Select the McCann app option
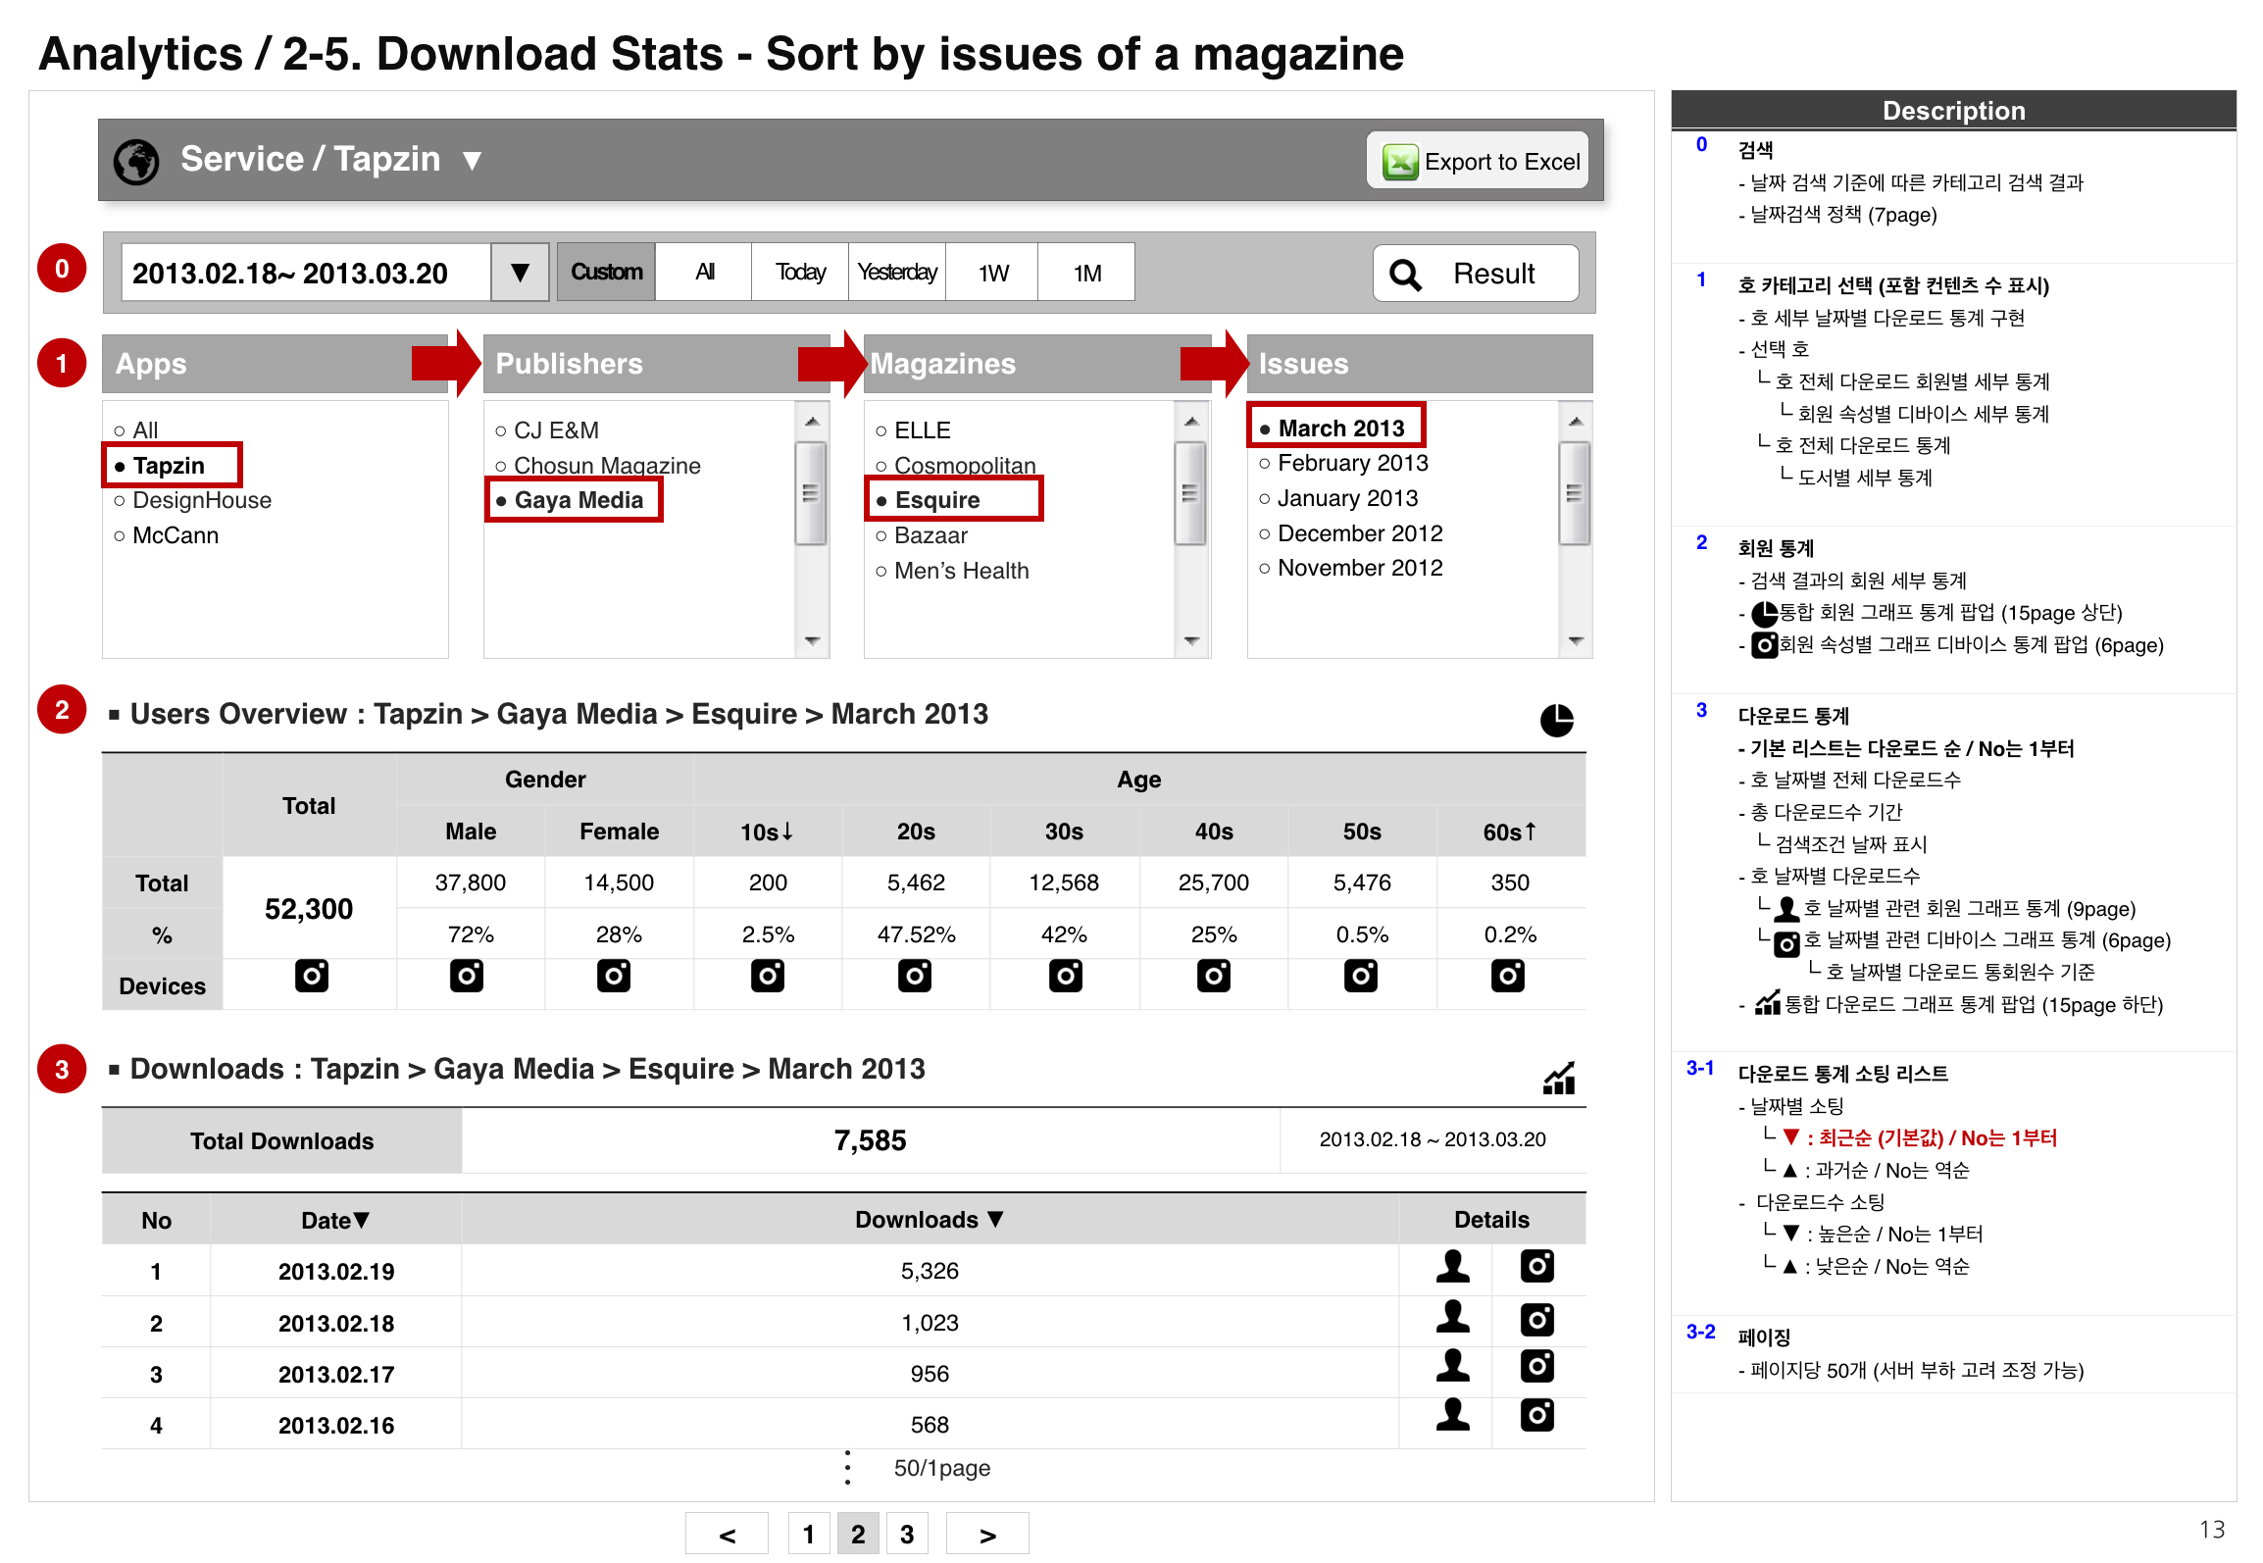Screen dimensions: 2263x1563 pos(167,536)
